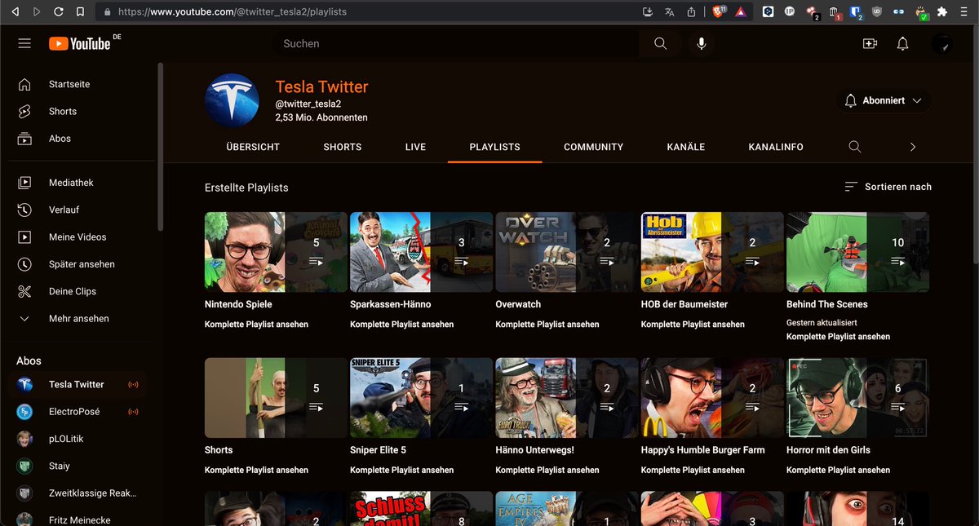979x526 pixels.
Task: Switch to the LIVE tab
Action: (415, 147)
